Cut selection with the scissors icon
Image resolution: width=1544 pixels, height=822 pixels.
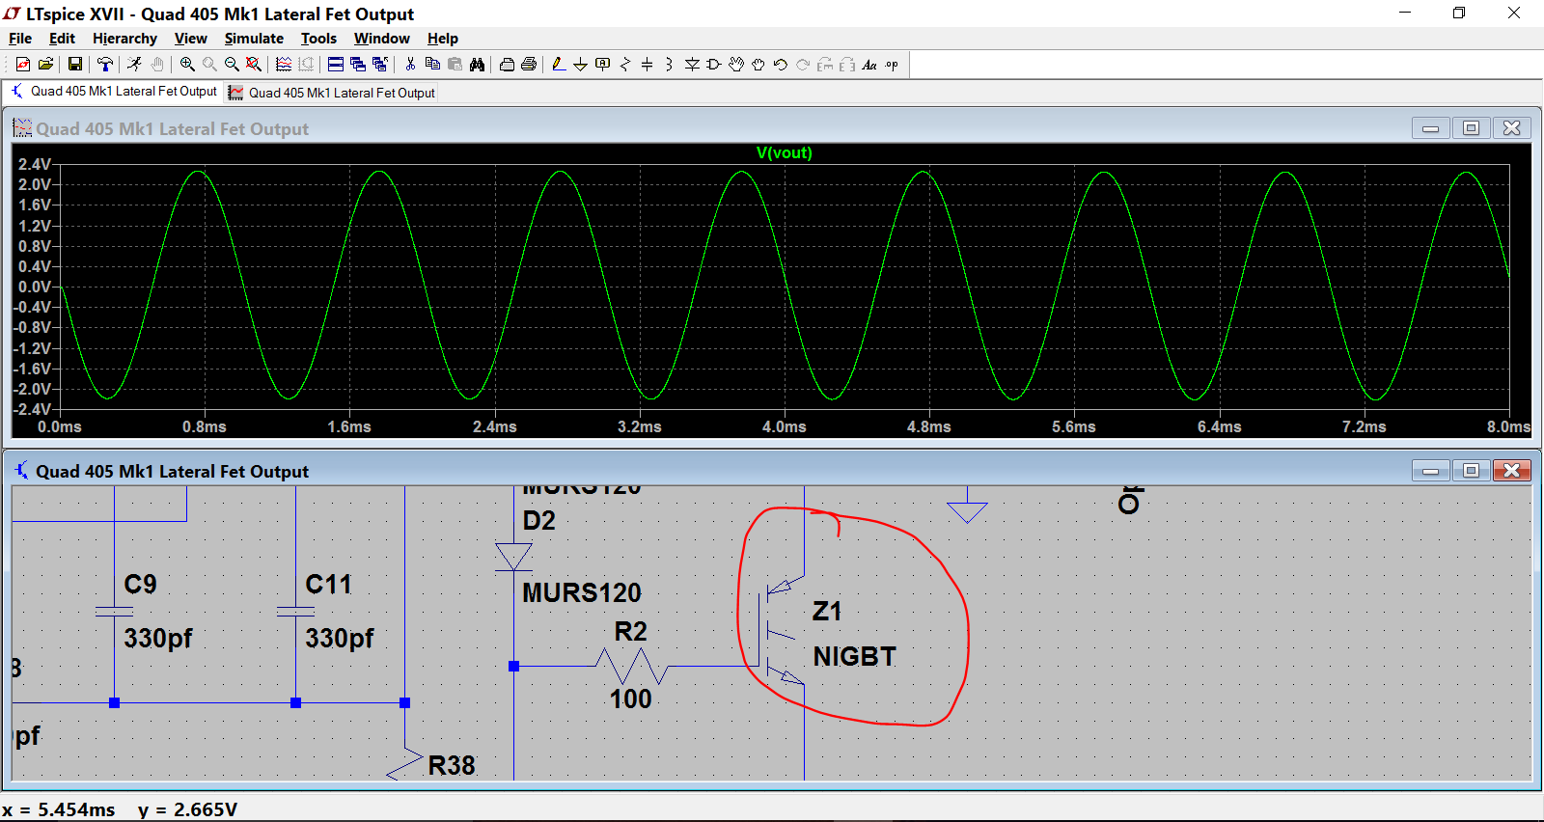tap(410, 65)
